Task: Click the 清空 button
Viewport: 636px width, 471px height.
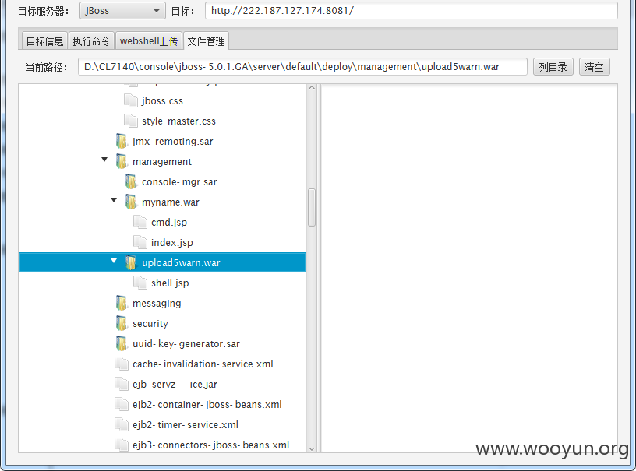Action: coord(594,67)
